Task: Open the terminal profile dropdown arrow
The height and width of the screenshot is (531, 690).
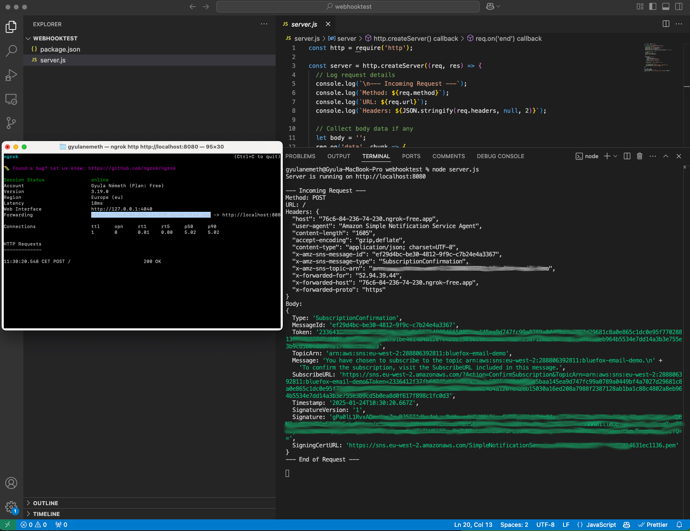Action: click(615, 156)
